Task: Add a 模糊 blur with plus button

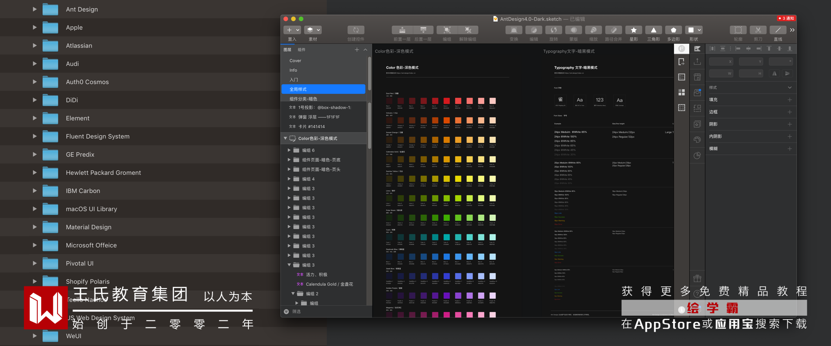Action: (790, 149)
